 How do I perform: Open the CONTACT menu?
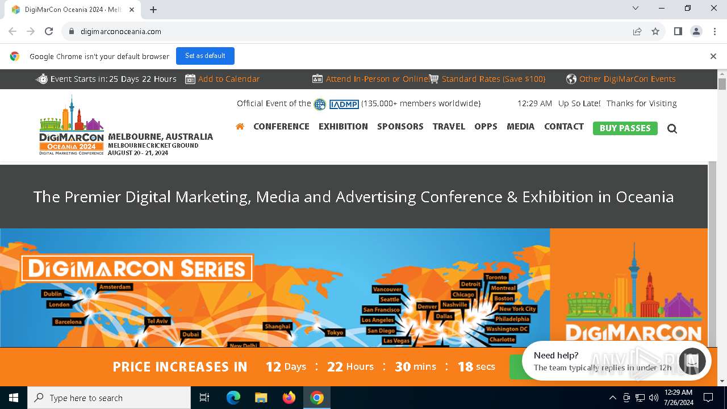coord(564,127)
